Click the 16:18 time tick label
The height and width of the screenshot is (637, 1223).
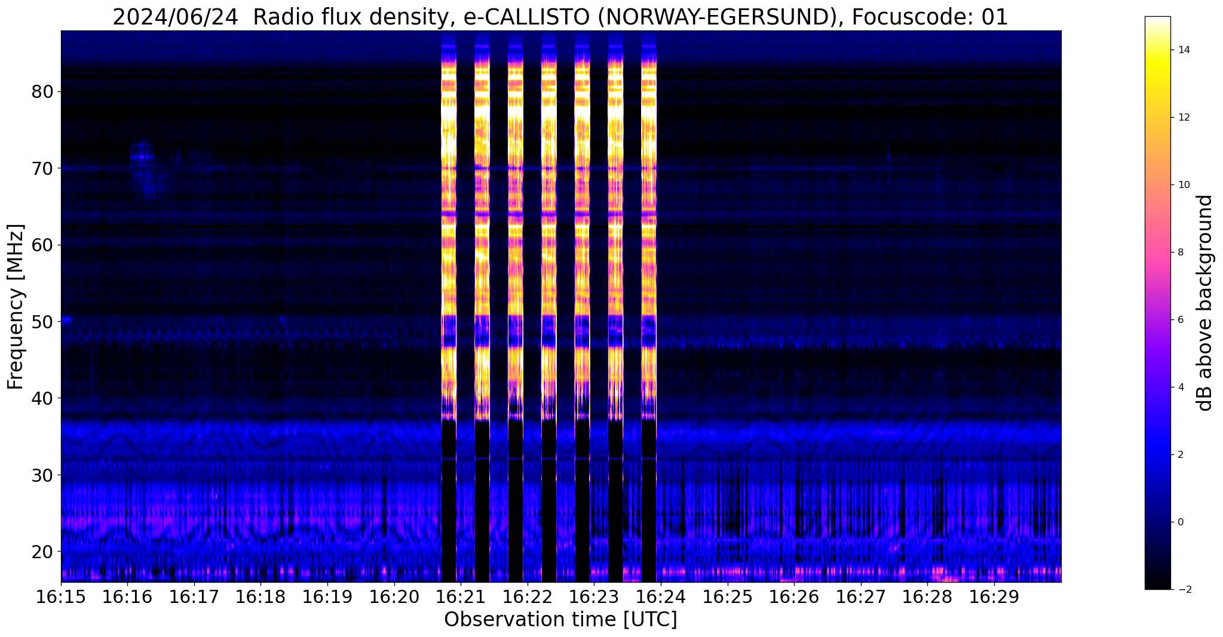(x=260, y=596)
